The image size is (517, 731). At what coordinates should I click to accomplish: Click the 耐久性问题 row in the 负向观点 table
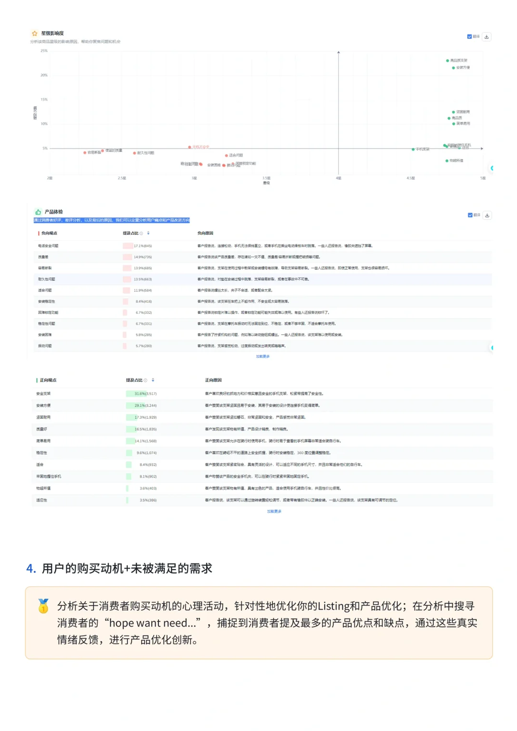tap(263, 279)
